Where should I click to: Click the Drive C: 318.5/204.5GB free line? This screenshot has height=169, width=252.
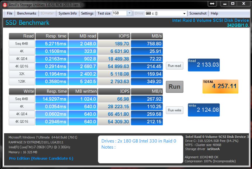coord(212,141)
